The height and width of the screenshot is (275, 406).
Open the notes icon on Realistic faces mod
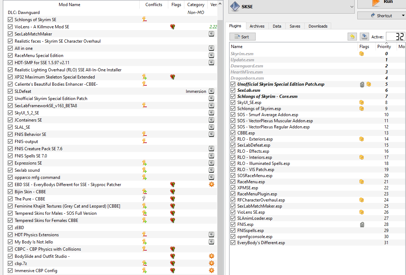(x=211, y=41)
